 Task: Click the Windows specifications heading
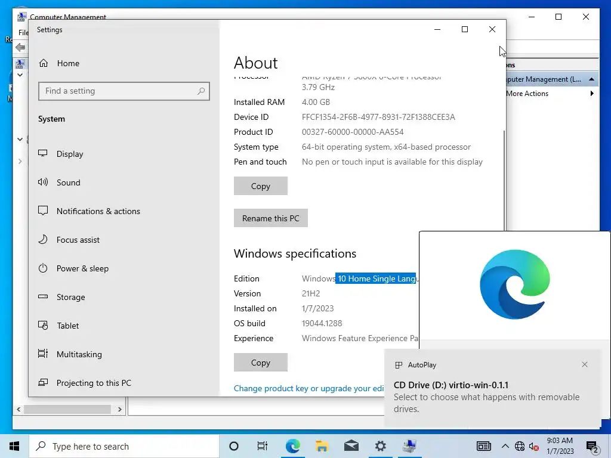coord(295,253)
